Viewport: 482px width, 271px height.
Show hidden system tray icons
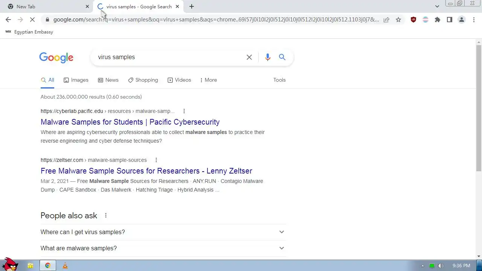(423, 266)
